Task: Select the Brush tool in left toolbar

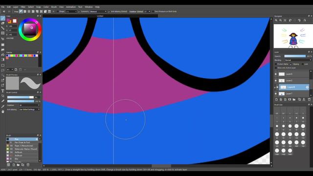Action: 2,19
